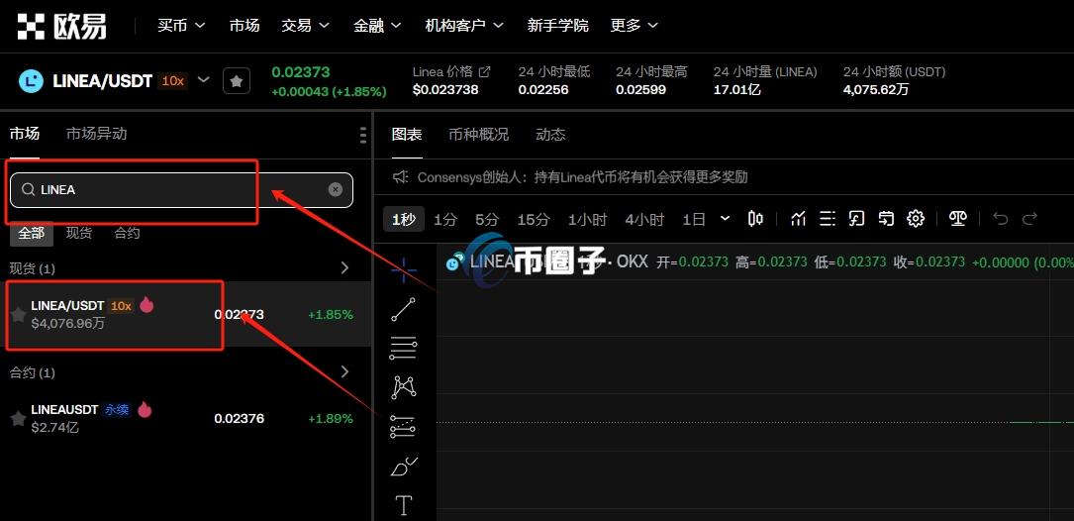Click the flame icon beside LINEAUSDT 永续
Screen dimensions: 1074x521
pyautogui.click(x=145, y=409)
